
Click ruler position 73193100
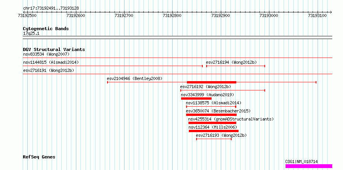(318, 15)
